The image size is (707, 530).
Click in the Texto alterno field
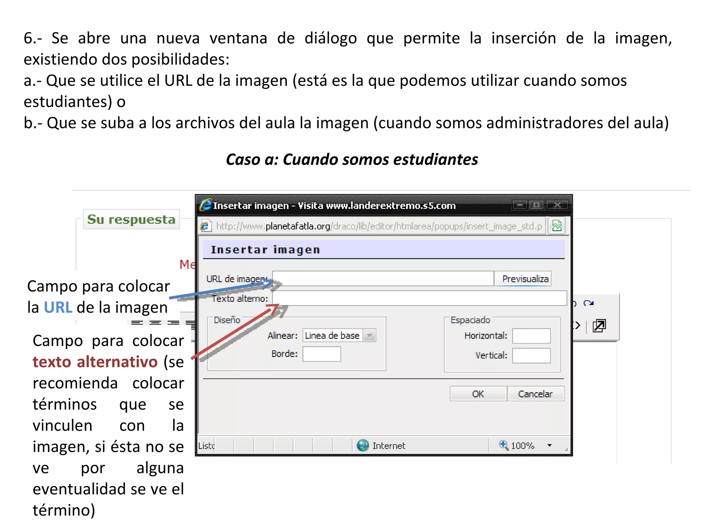click(419, 298)
